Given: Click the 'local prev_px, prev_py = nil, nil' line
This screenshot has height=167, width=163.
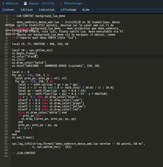Looking at the screenshot, I should click(41, 78).
